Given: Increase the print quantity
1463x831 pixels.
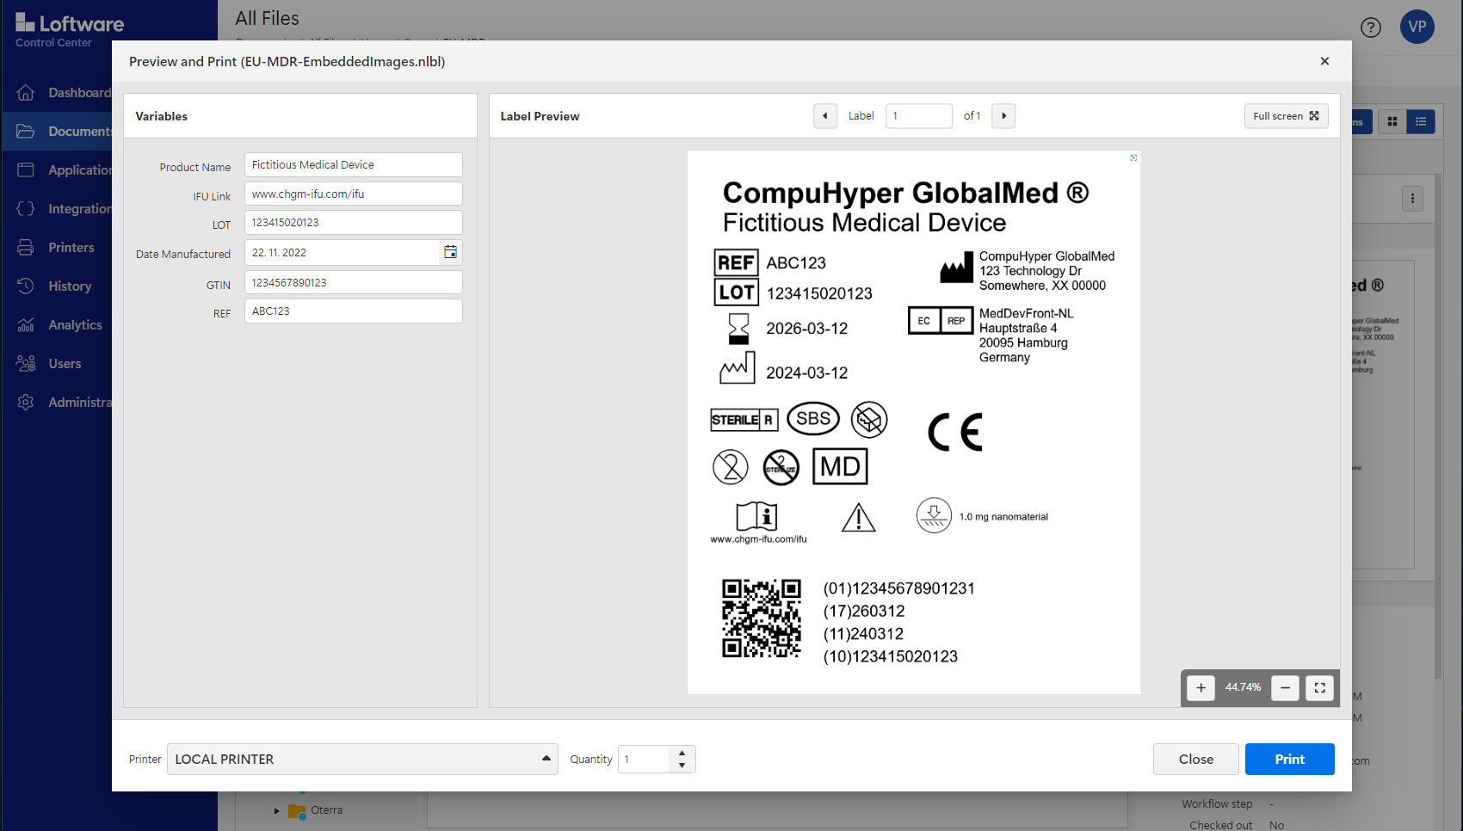Looking at the screenshot, I should click(x=682, y=753).
